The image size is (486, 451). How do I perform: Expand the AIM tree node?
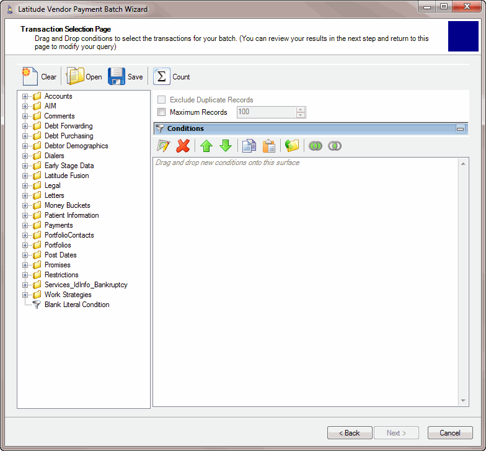tap(25, 107)
